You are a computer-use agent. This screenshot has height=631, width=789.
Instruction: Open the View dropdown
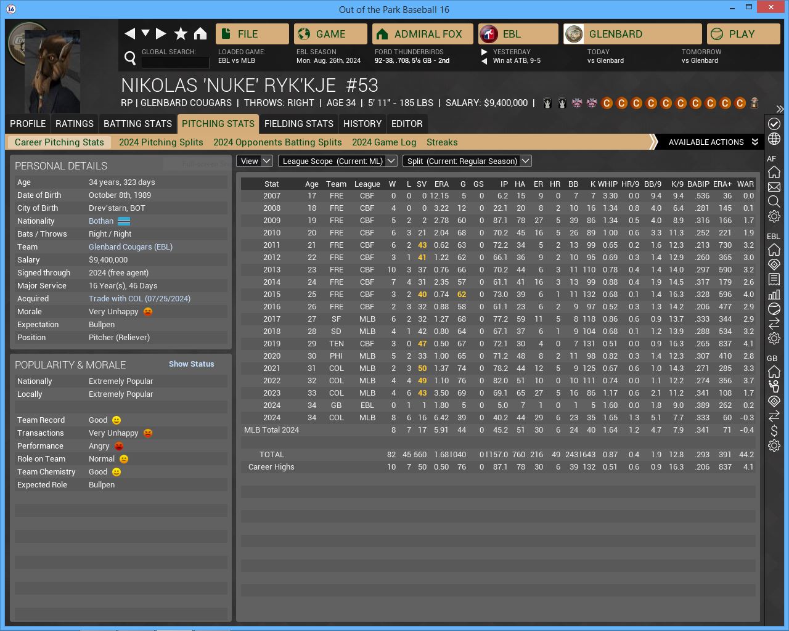pyautogui.click(x=255, y=161)
